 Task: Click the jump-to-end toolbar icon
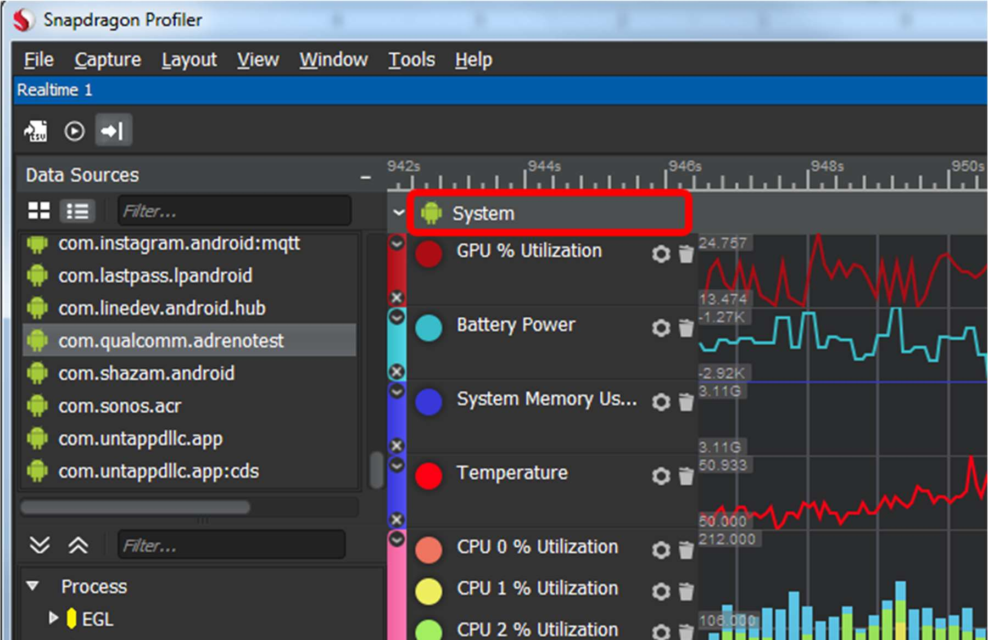point(113,130)
